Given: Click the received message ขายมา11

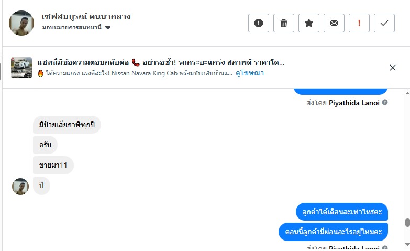Looking at the screenshot, I should (53, 165).
